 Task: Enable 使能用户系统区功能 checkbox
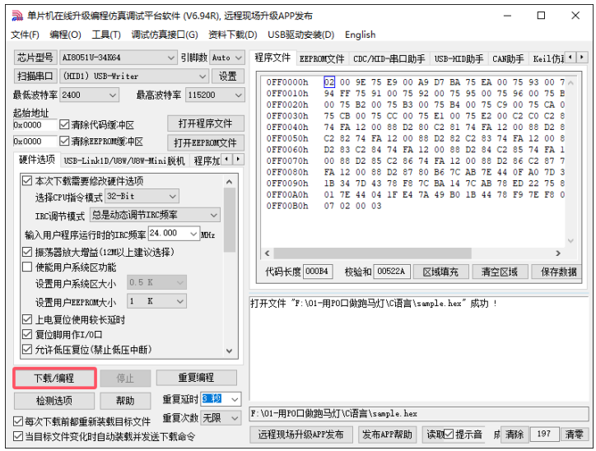[27, 267]
